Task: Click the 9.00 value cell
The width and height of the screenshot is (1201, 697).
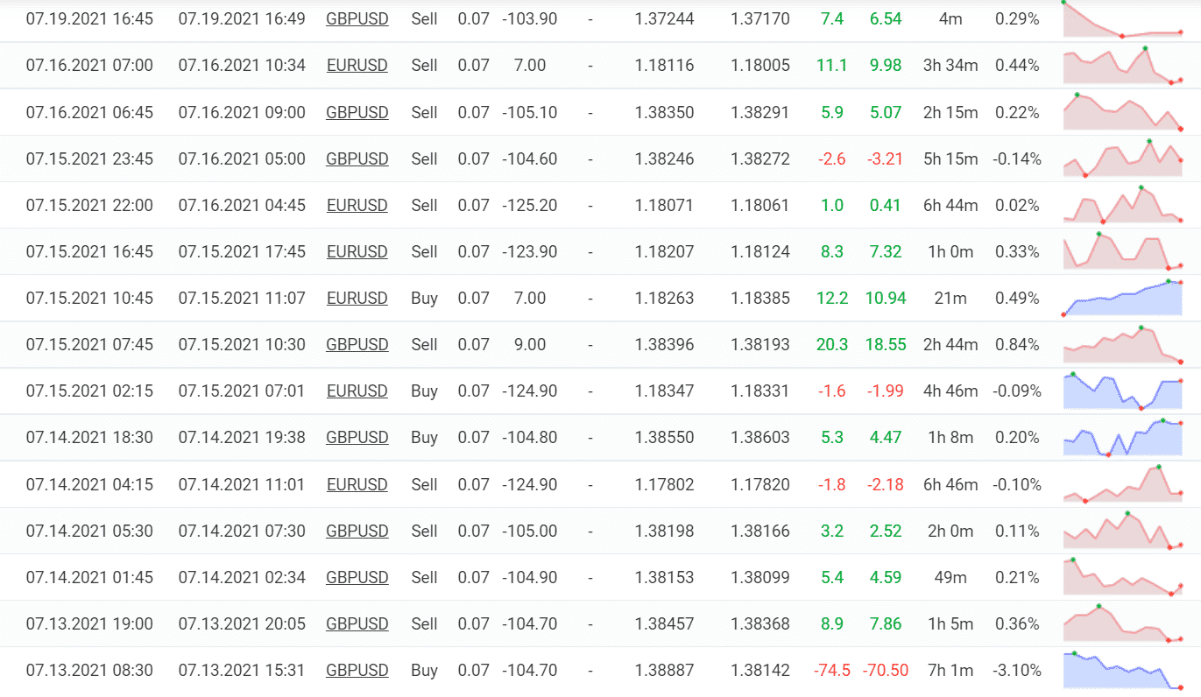Action: tap(529, 344)
